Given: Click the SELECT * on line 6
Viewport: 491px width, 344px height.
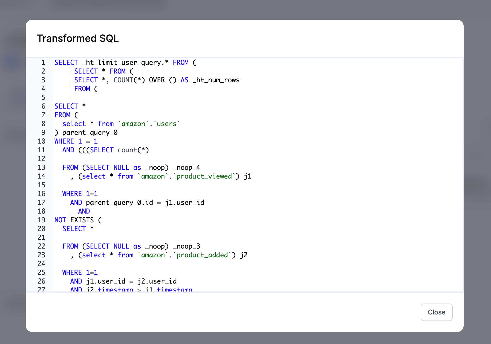Looking at the screenshot, I should coord(70,106).
